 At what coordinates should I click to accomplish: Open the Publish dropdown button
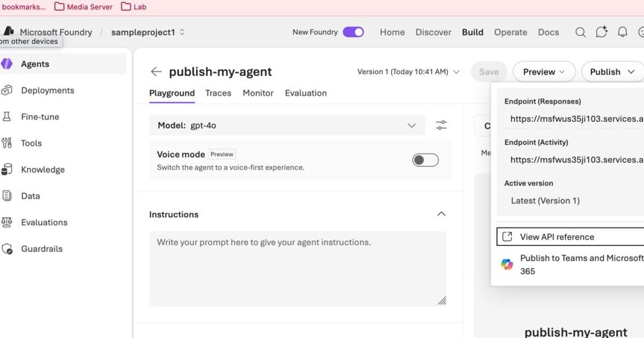point(612,72)
